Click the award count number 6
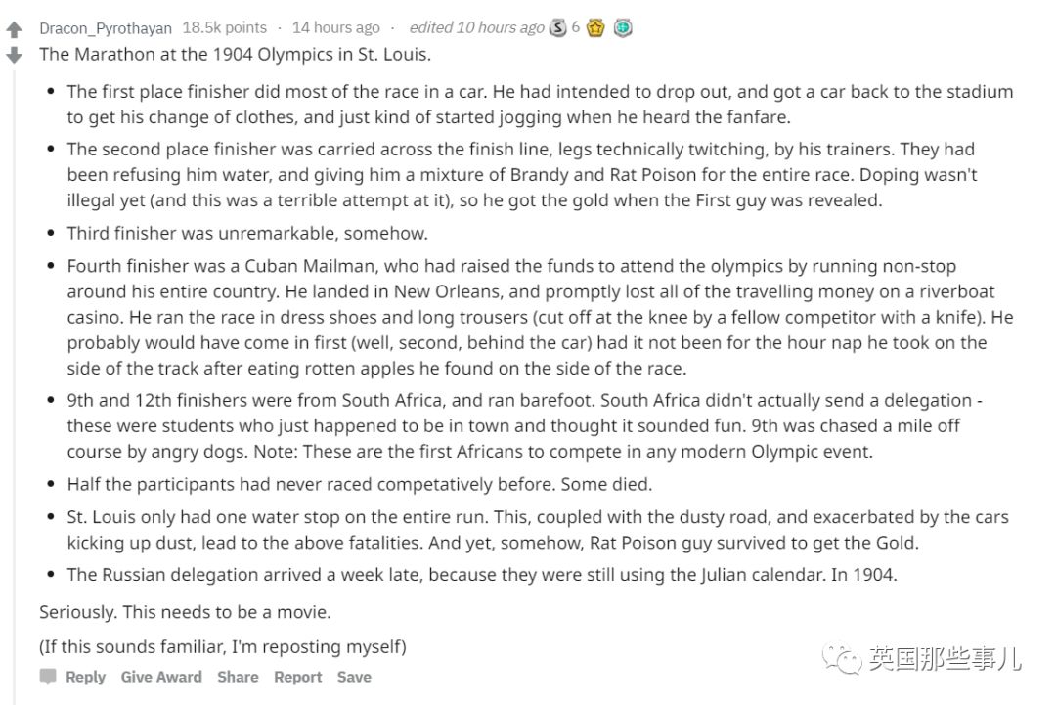The height and width of the screenshot is (705, 1056). pyautogui.click(x=575, y=26)
